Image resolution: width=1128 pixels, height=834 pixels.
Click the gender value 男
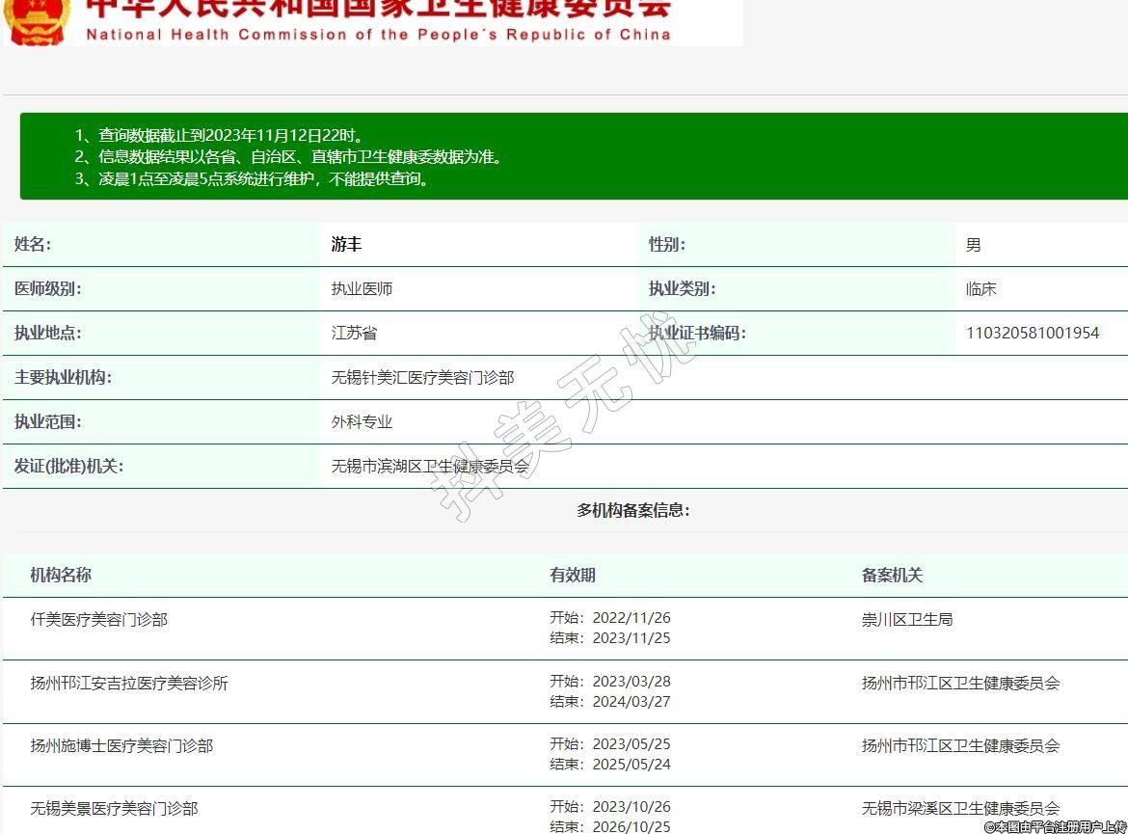point(973,245)
